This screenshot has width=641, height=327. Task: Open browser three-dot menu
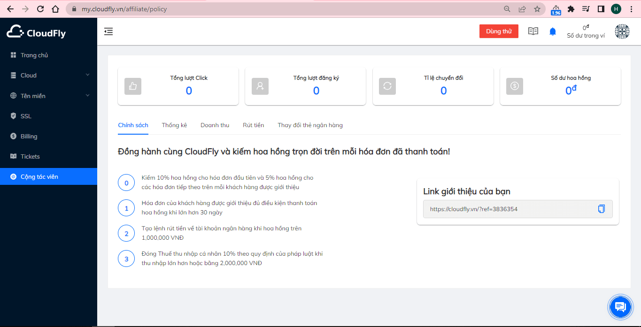632,9
